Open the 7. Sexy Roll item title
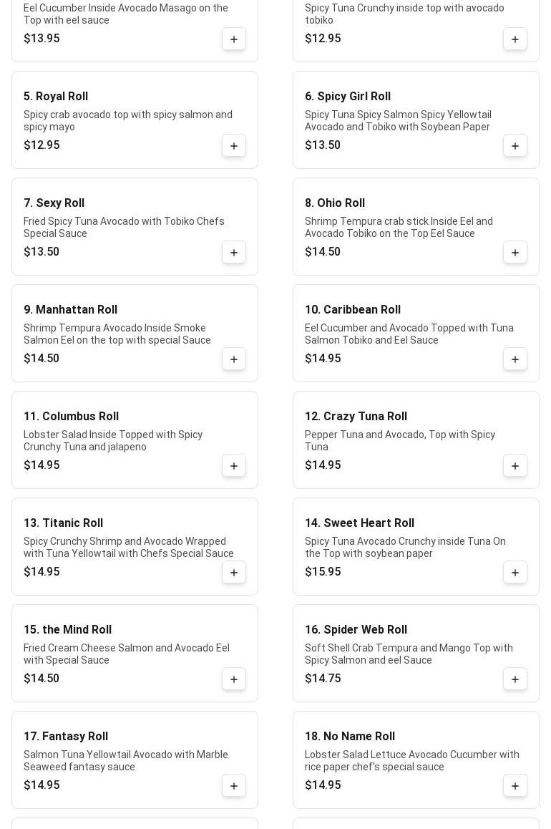551x829 pixels. [54, 203]
